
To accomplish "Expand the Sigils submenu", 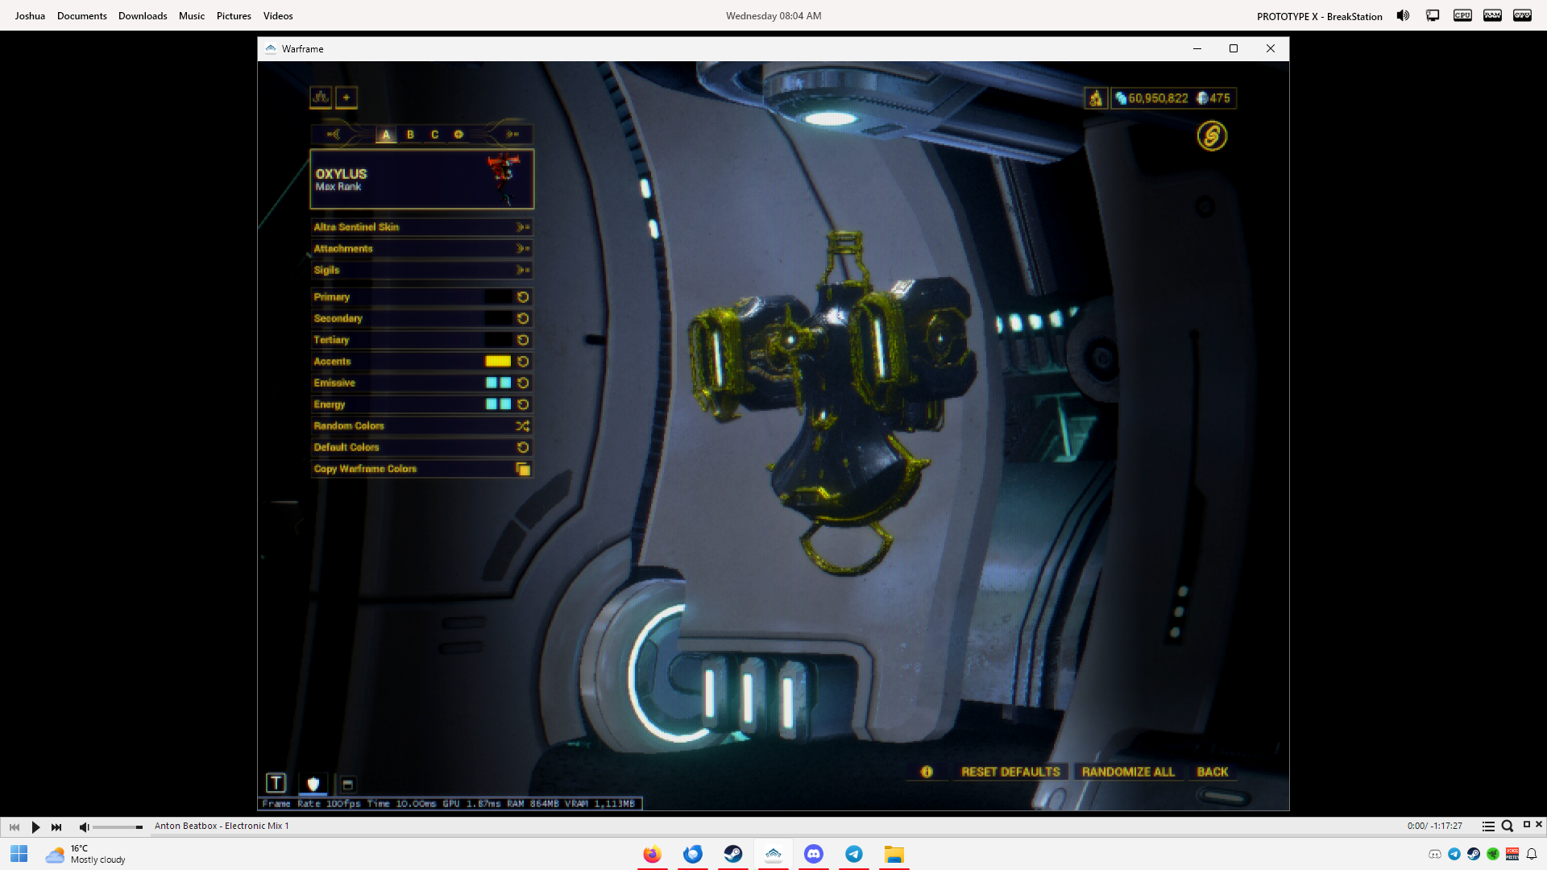I will pyautogui.click(x=422, y=270).
